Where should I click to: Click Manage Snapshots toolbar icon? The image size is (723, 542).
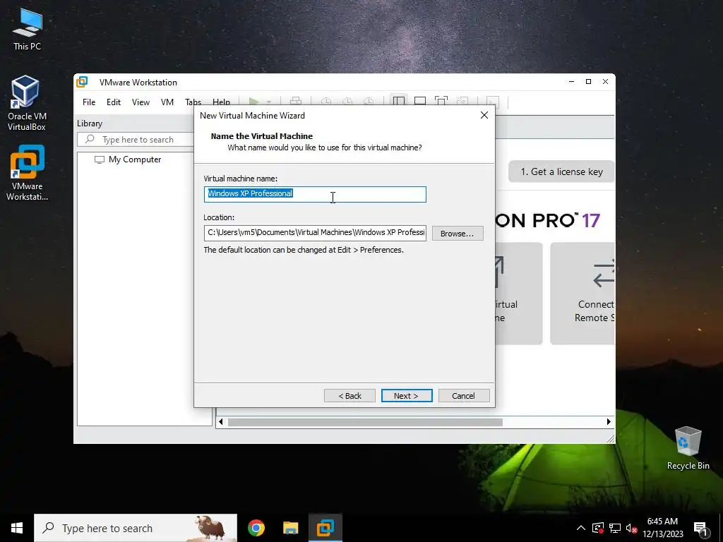(369, 102)
